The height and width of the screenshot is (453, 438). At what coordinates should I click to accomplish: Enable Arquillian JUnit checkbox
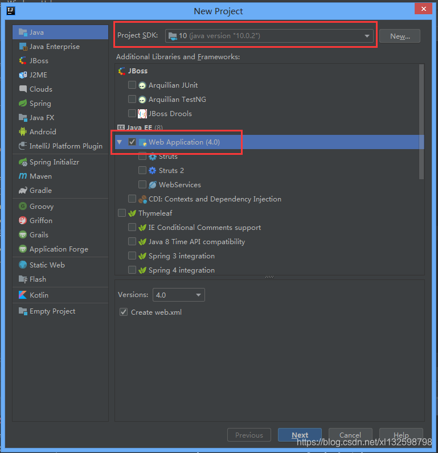point(132,85)
